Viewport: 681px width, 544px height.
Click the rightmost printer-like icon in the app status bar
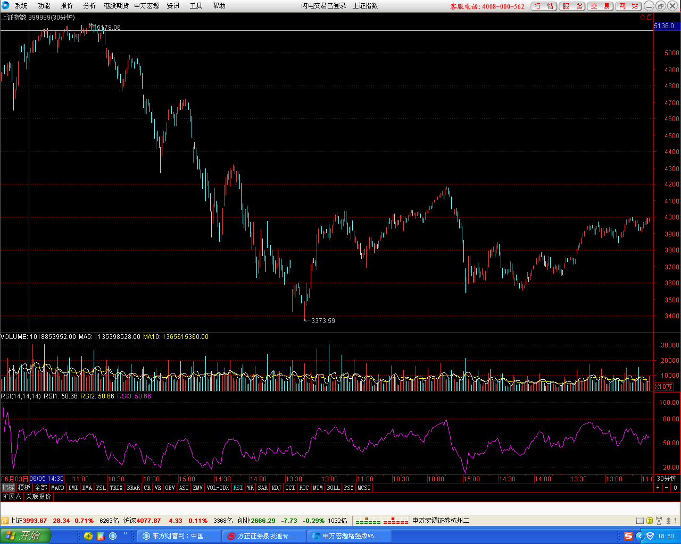point(669,521)
